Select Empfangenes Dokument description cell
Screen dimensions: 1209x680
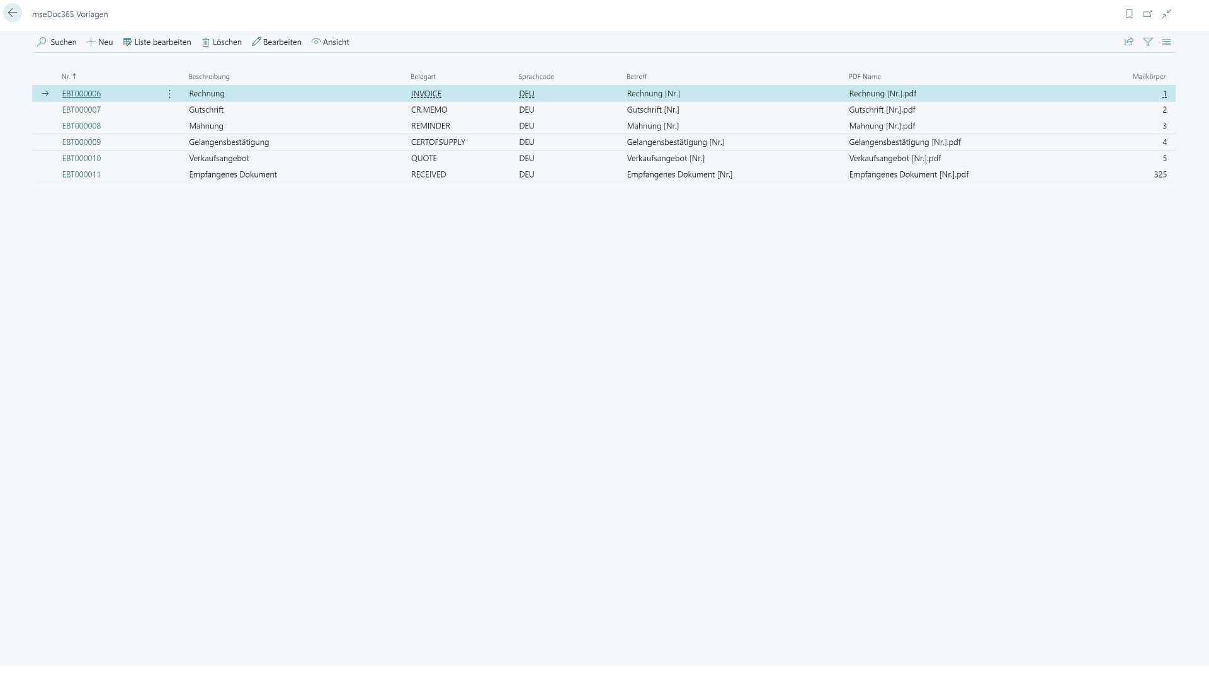(233, 175)
